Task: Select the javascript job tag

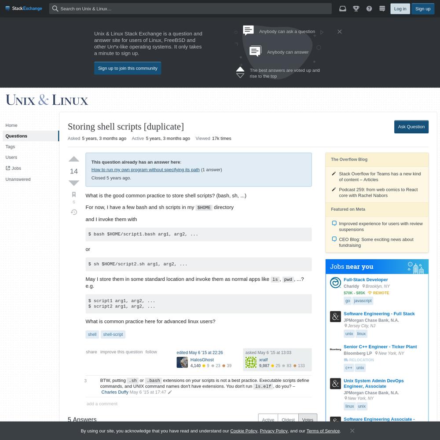Action: click(363, 301)
